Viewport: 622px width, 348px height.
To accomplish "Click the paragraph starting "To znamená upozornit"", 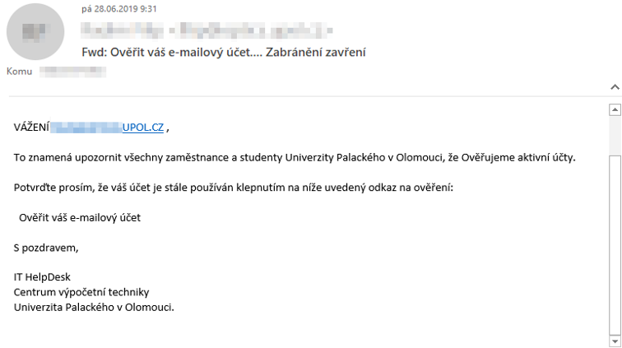I will tap(295, 157).
